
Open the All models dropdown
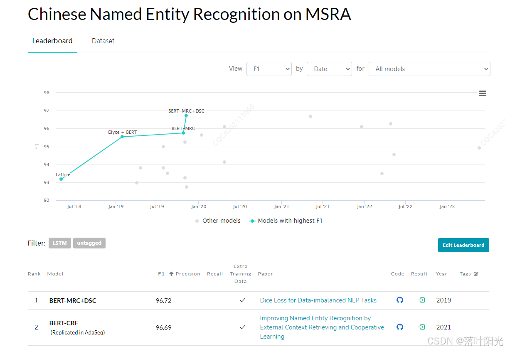pos(429,69)
